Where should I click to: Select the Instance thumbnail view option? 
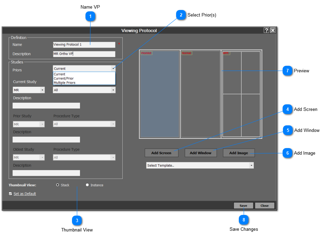pyautogui.click(x=87, y=185)
